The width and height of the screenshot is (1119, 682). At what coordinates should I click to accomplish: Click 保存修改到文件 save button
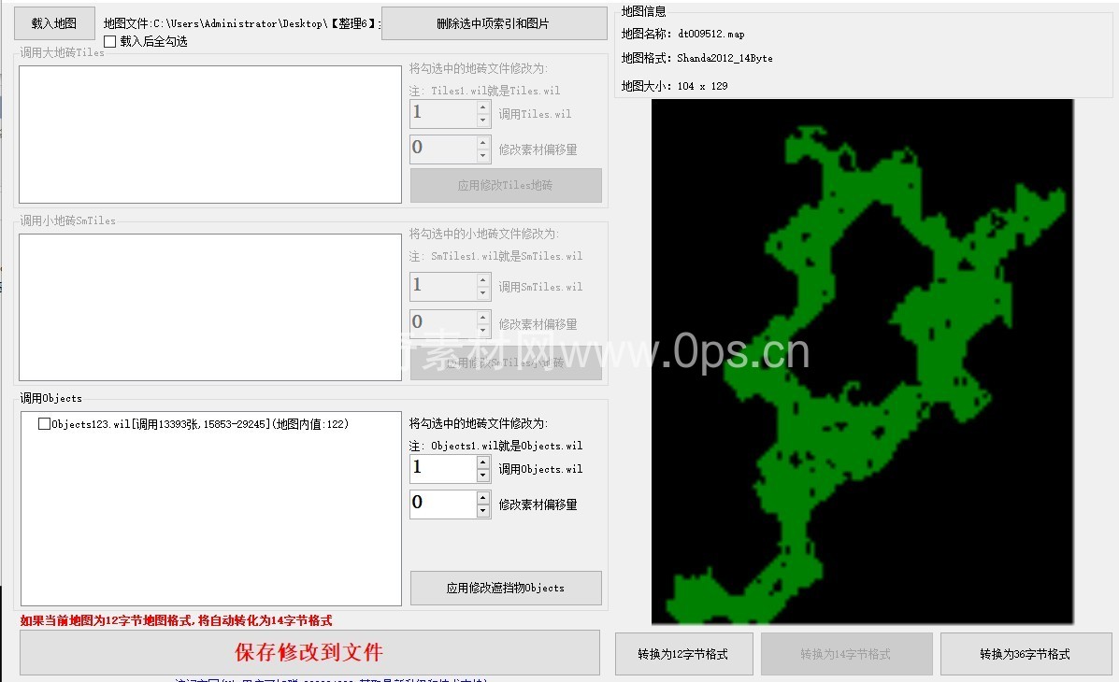click(309, 652)
